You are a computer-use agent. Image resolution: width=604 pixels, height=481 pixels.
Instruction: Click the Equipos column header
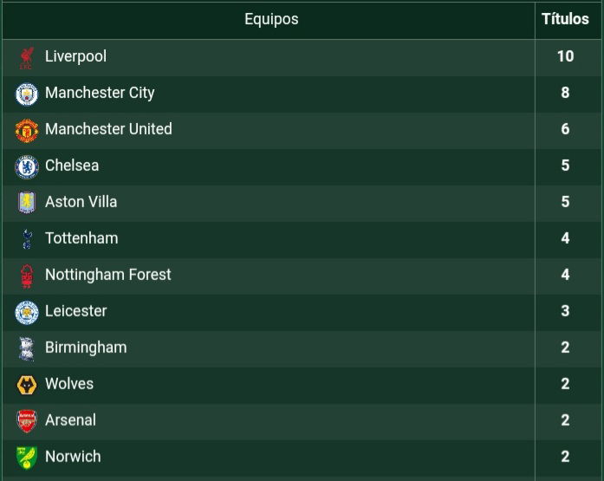coord(271,19)
